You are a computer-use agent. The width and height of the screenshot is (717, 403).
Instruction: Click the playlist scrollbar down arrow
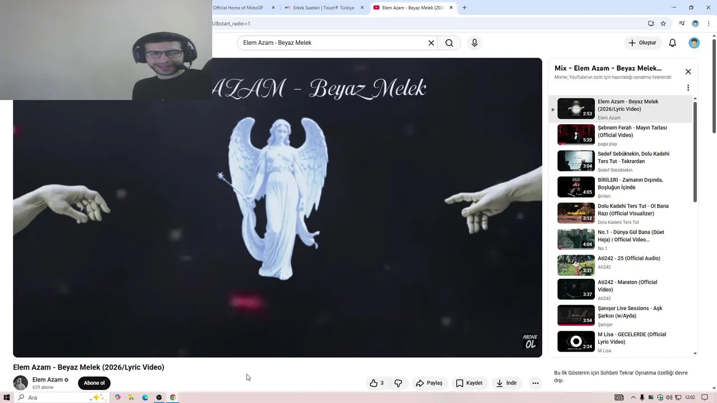click(x=695, y=353)
